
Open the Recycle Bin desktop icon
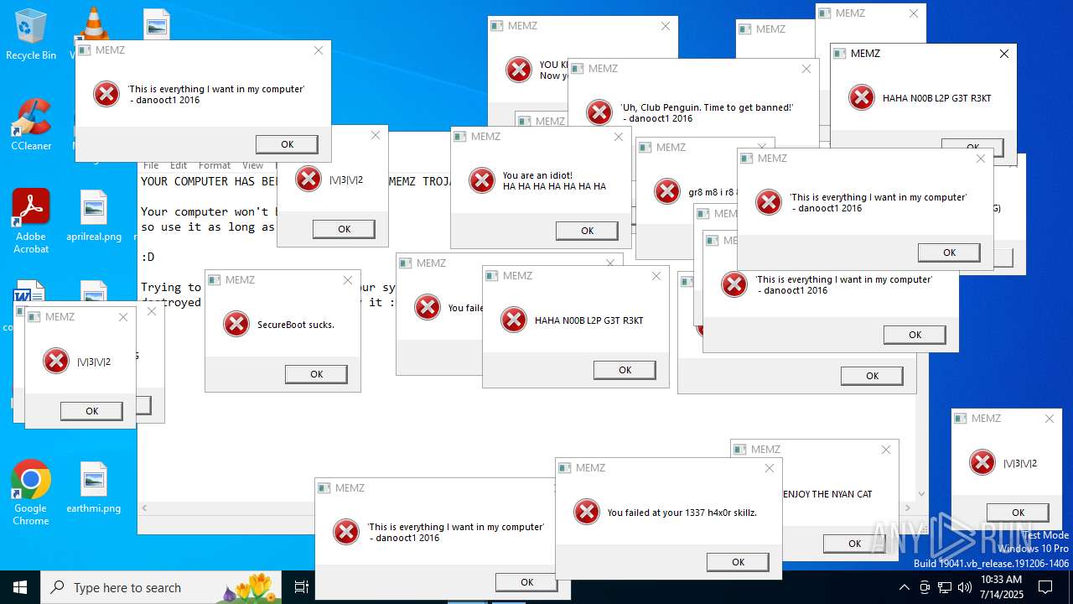(x=31, y=34)
